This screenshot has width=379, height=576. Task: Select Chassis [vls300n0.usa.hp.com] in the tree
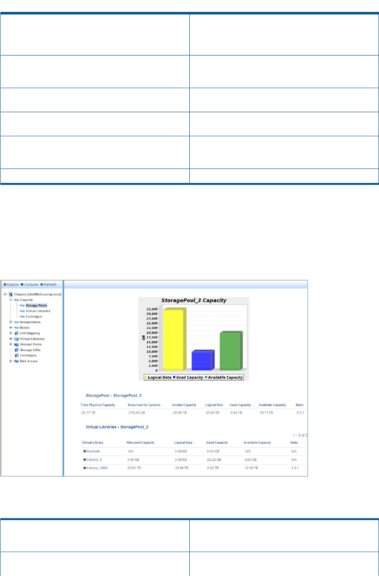(38, 294)
